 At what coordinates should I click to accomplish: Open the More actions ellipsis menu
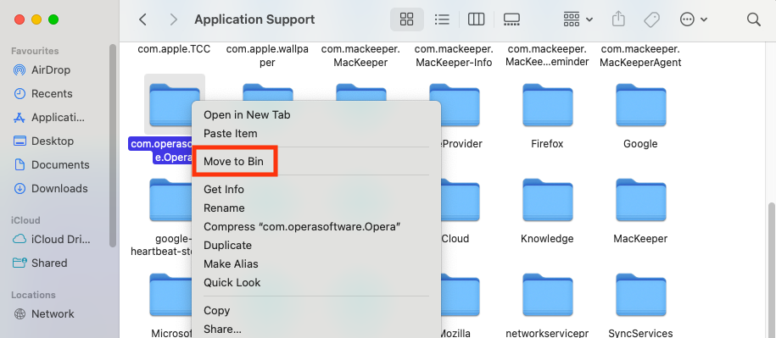tap(694, 19)
